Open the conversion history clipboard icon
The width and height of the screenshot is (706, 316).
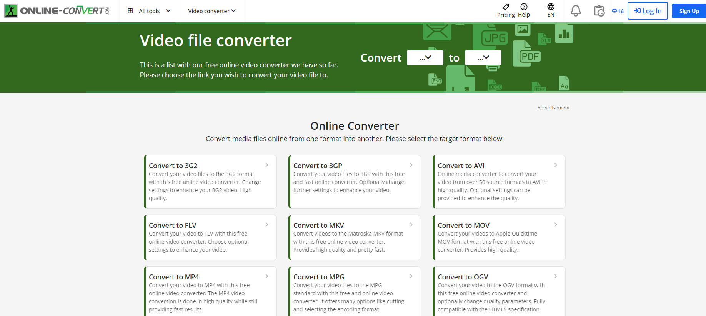[599, 11]
